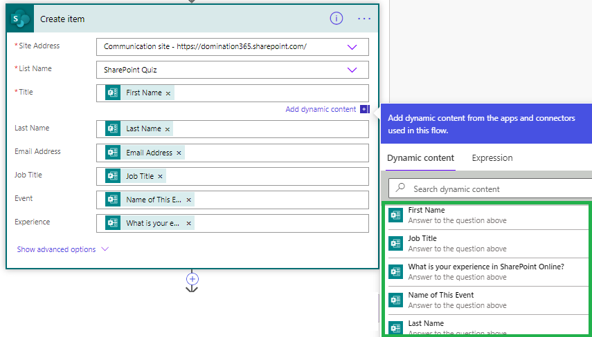Click the Add dynamic content link

pos(321,109)
